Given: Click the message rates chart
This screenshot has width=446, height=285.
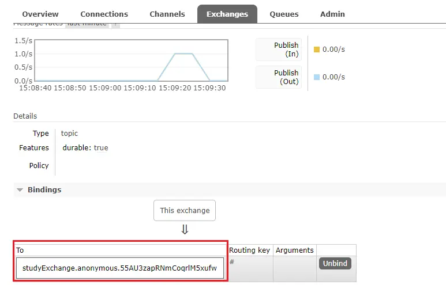Looking at the screenshot, I should click(131, 60).
